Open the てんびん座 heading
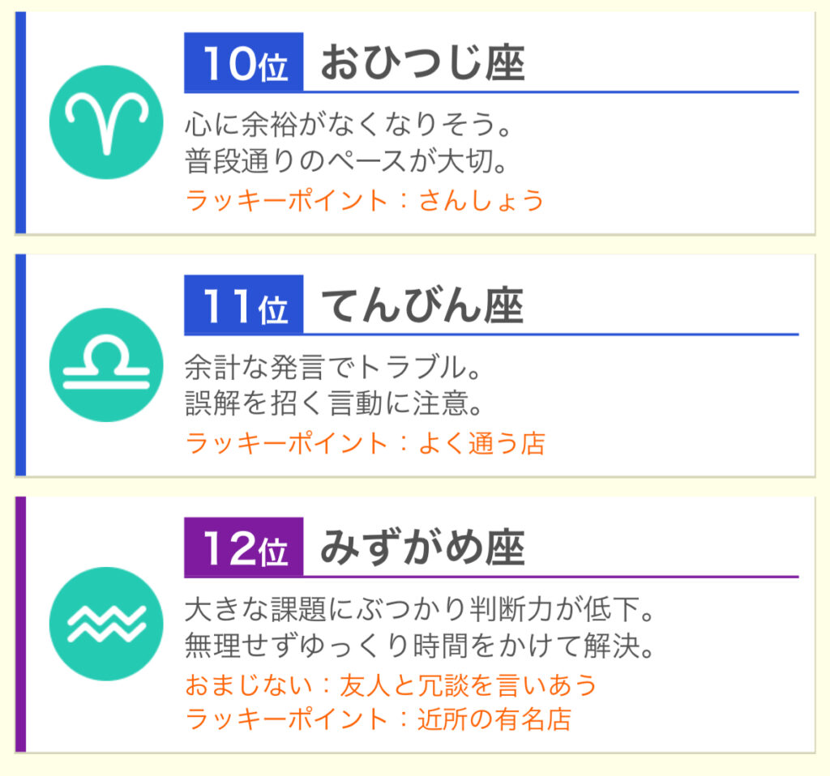The width and height of the screenshot is (830, 776). pyautogui.click(x=422, y=305)
